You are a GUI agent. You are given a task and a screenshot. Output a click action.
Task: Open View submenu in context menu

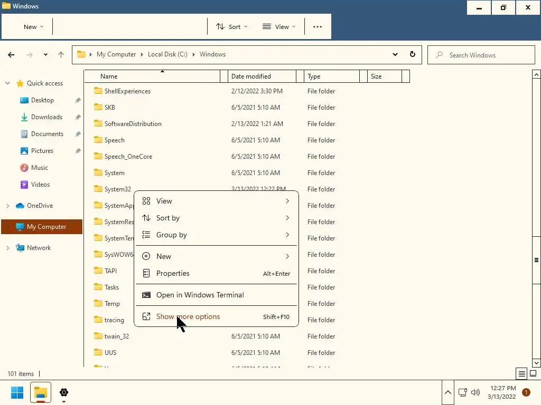[x=216, y=201]
